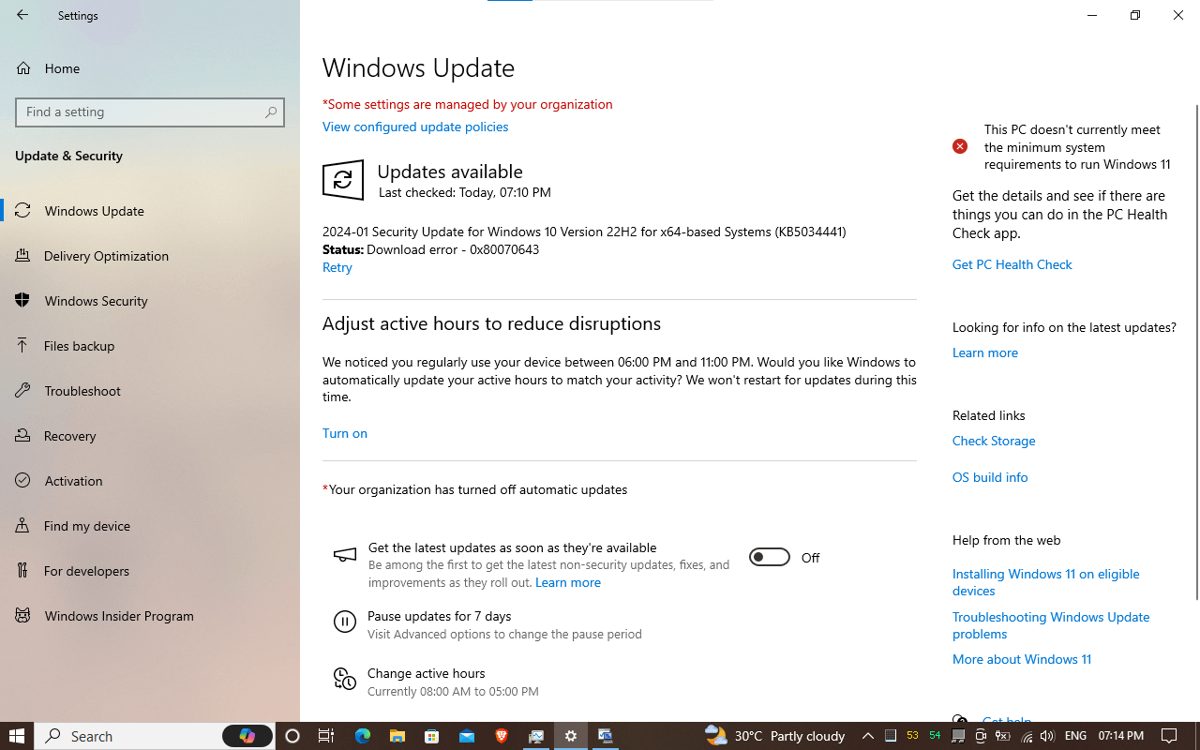This screenshot has height=750, width=1200.
Task: Click the red Windows 11 requirements error icon
Action: click(x=960, y=146)
